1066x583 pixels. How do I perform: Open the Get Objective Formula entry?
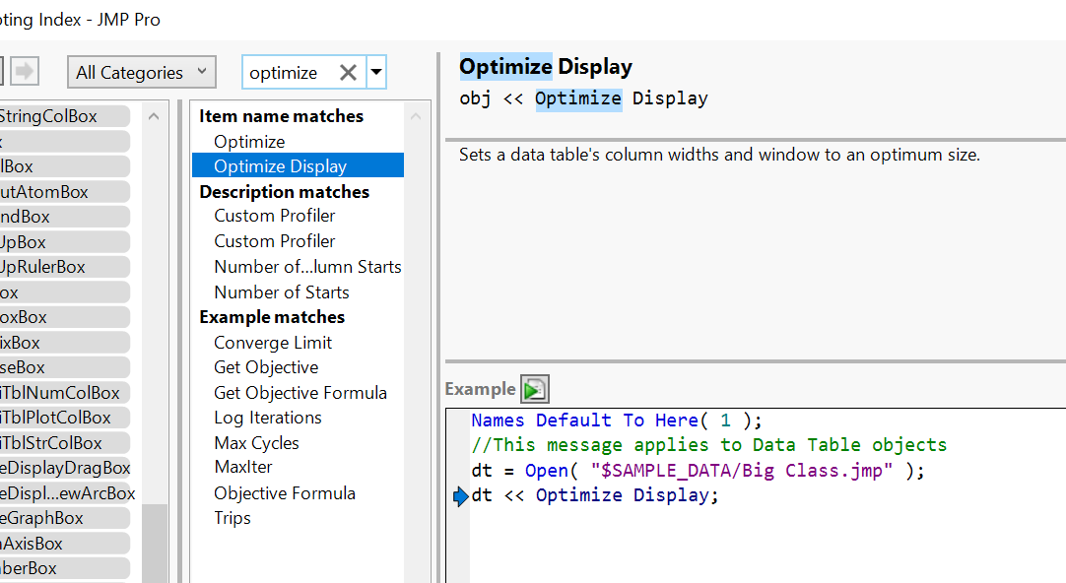pyautogui.click(x=300, y=393)
